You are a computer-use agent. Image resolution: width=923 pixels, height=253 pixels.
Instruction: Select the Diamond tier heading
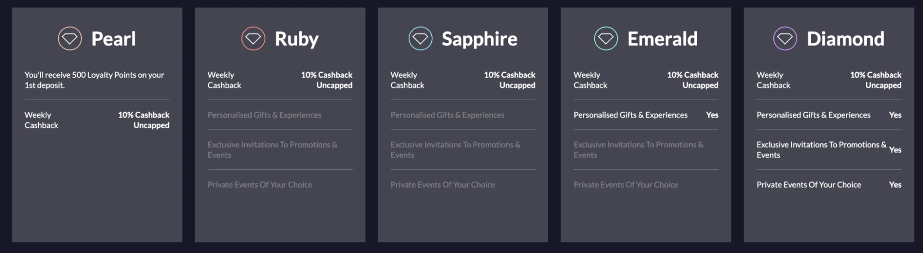pos(845,39)
